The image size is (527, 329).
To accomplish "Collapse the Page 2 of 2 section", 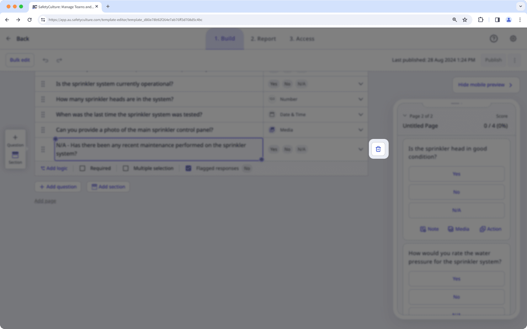I will [x=404, y=116].
